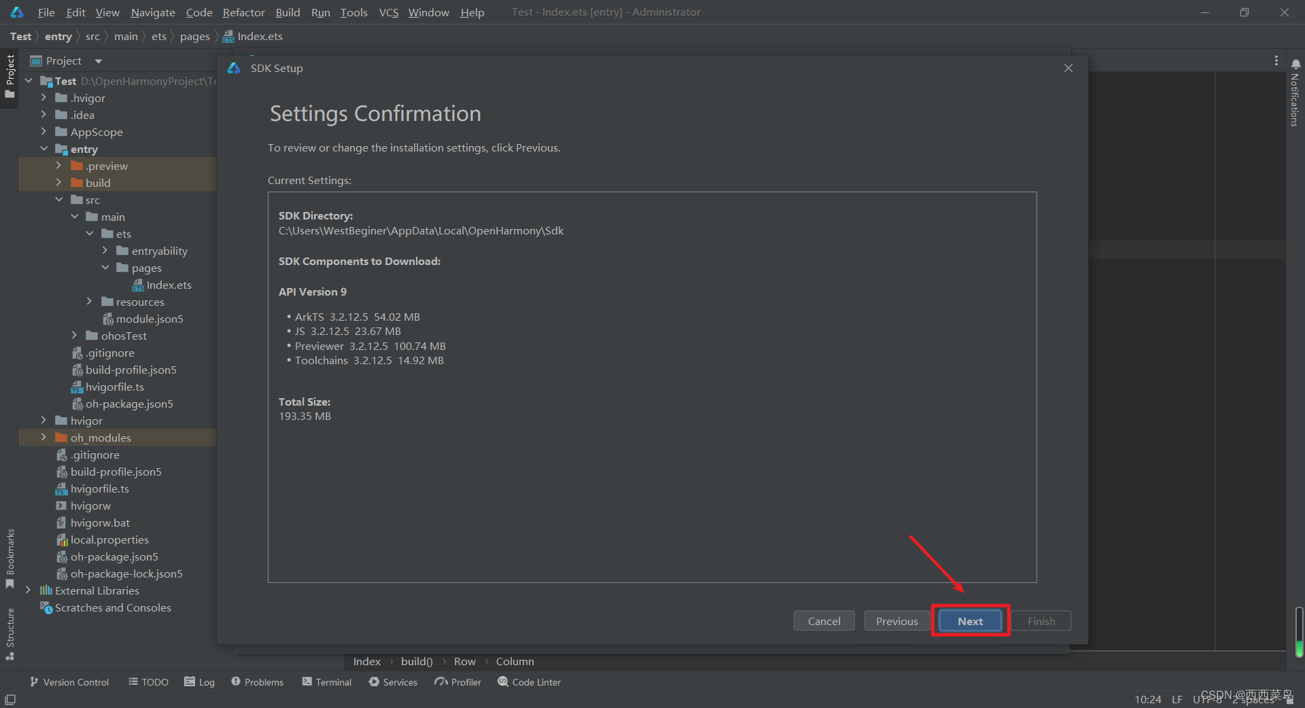Click the line separator LF indicator
The width and height of the screenshot is (1305, 708).
point(1177,699)
